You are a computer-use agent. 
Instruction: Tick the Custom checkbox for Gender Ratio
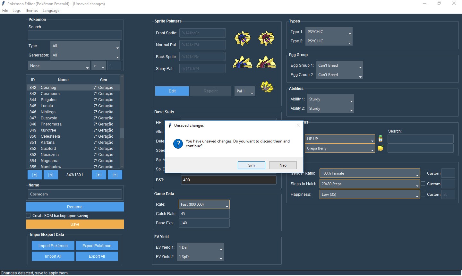tap(423, 173)
